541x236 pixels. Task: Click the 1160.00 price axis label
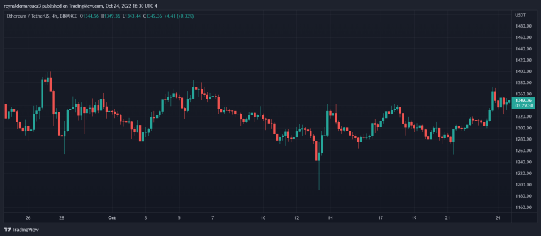pyautogui.click(x=523, y=208)
